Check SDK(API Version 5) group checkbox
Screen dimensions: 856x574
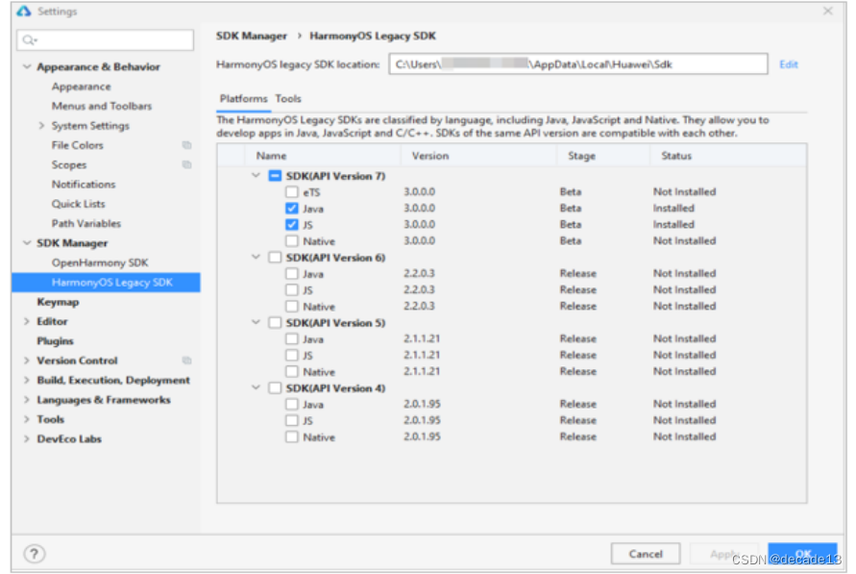coord(275,323)
